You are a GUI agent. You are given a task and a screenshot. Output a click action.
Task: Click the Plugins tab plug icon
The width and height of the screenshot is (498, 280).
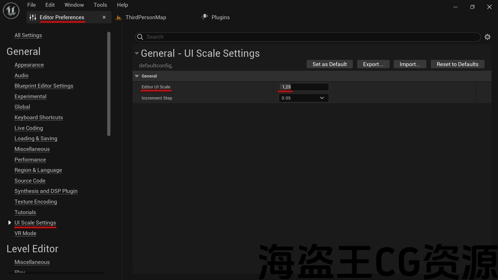[x=205, y=17]
